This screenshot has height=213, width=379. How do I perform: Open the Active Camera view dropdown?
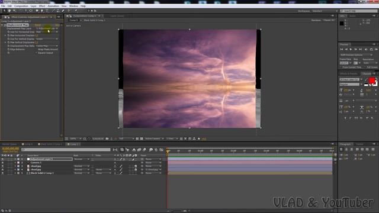(154, 138)
